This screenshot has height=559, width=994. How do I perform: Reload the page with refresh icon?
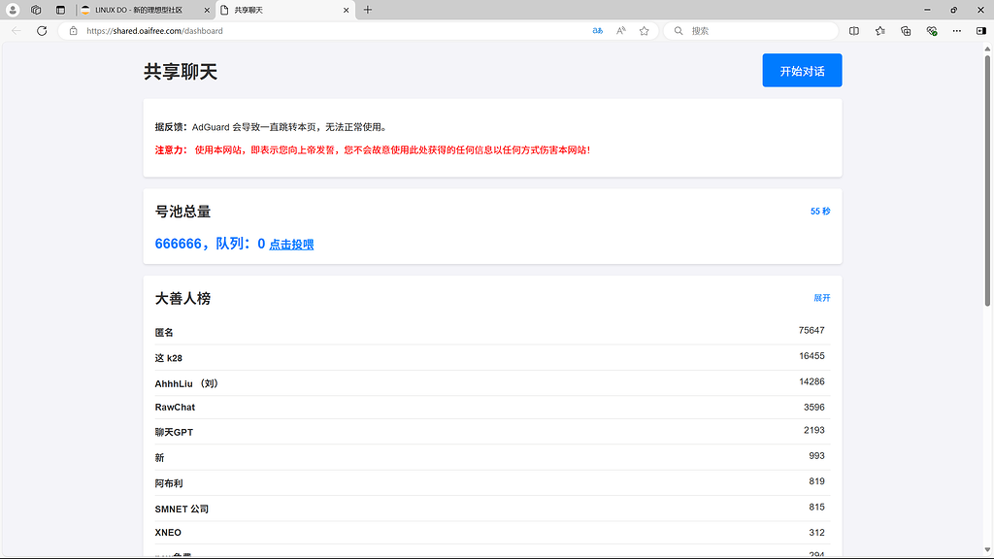coord(42,30)
